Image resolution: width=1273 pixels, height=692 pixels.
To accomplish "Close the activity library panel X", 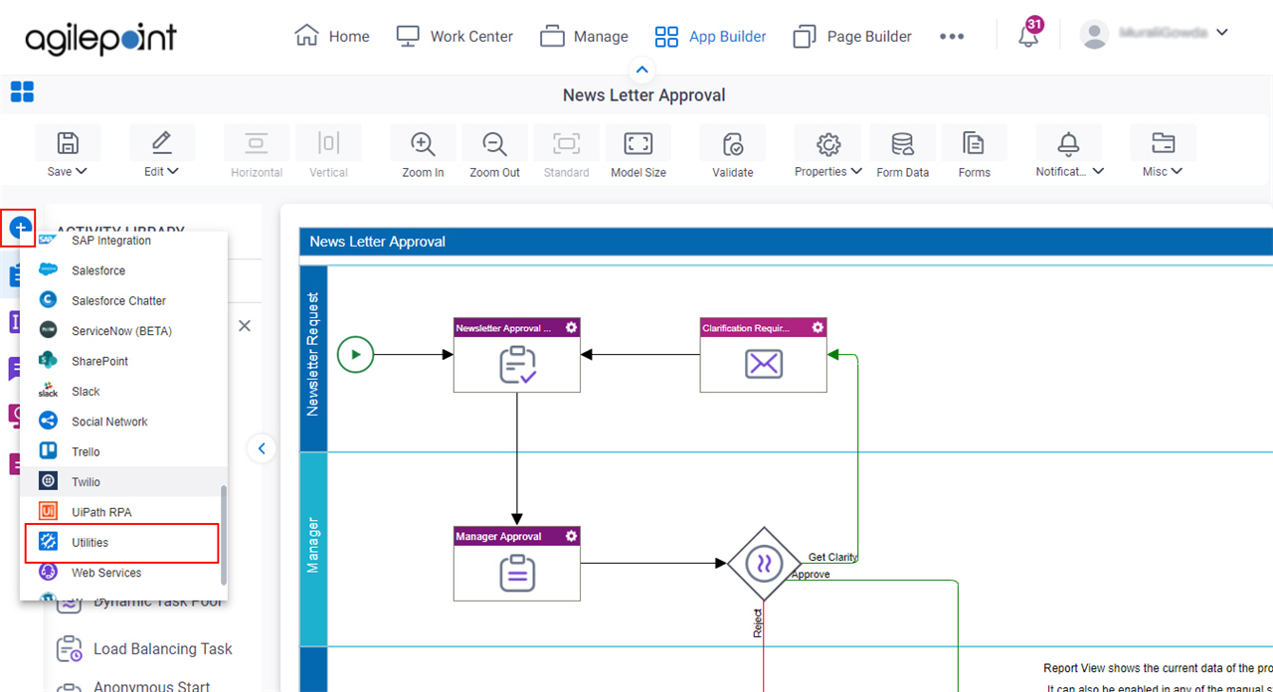I will (x=245, y=326).
